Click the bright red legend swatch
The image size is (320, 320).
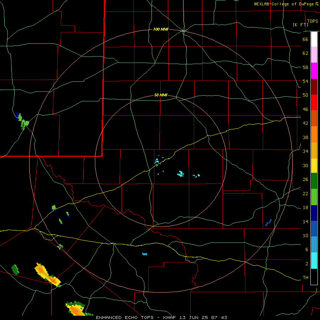[314, 102]
